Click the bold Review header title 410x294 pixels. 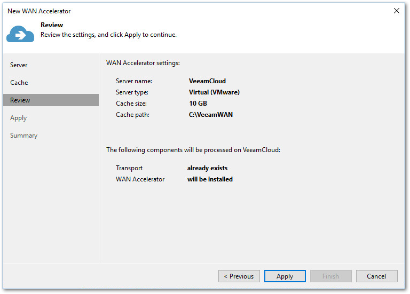[x=52, y=25]
